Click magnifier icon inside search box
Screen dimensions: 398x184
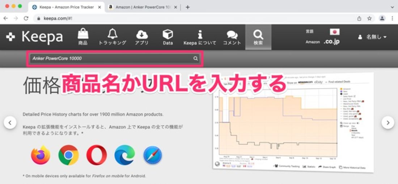coord(195,58)
